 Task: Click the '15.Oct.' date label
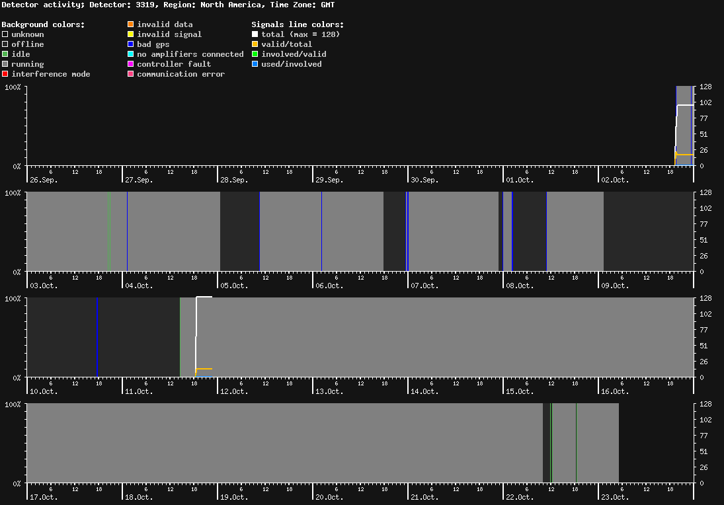coord(520,391)
